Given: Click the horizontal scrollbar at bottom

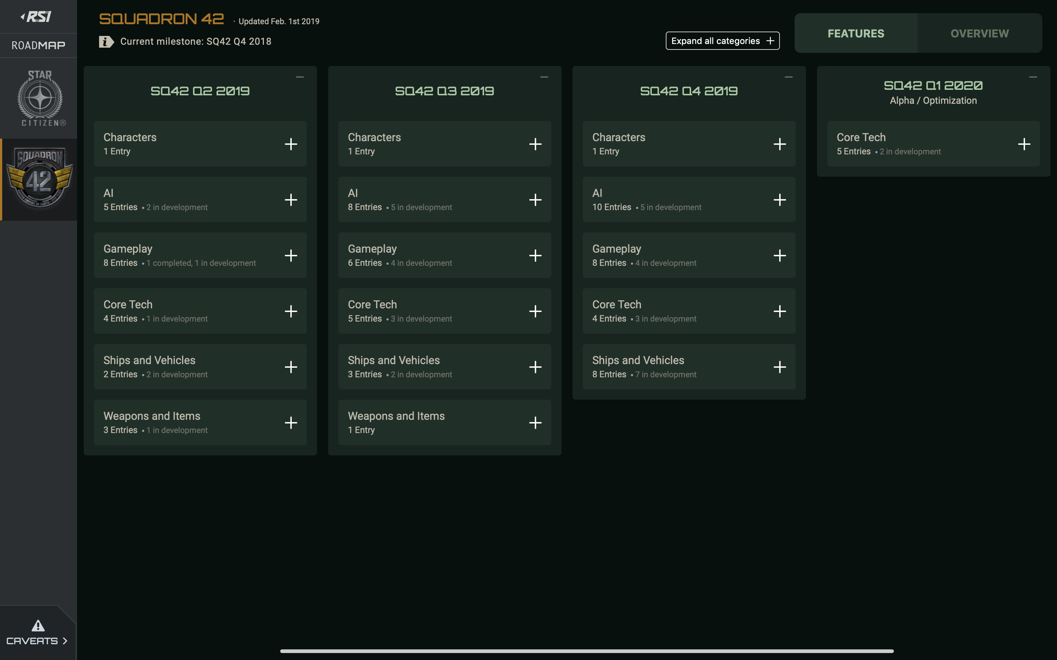Looking at the screenshot, I should click(x=586, y=651).
